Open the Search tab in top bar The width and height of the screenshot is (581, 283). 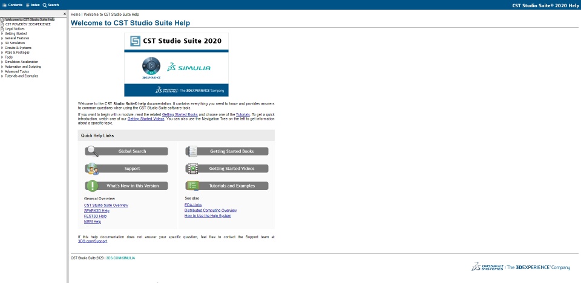coord(51,5)
